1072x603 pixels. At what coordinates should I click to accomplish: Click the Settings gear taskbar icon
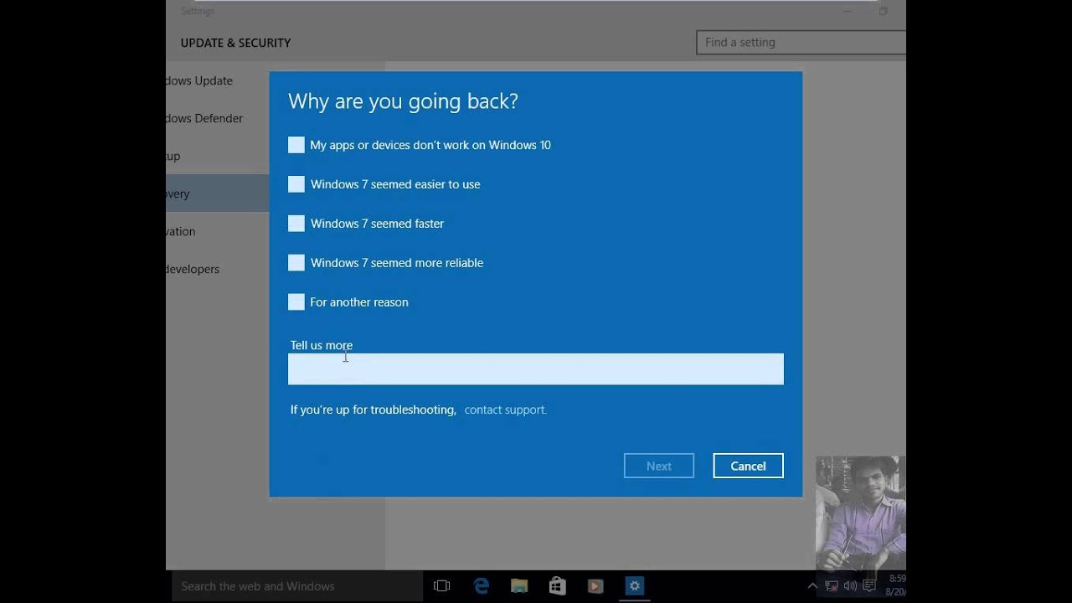tap(634, 586)
